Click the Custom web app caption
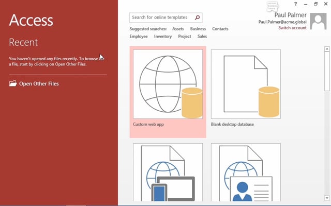Image resolution: width=331 pixels, height=206 pixels. [148, 124]
